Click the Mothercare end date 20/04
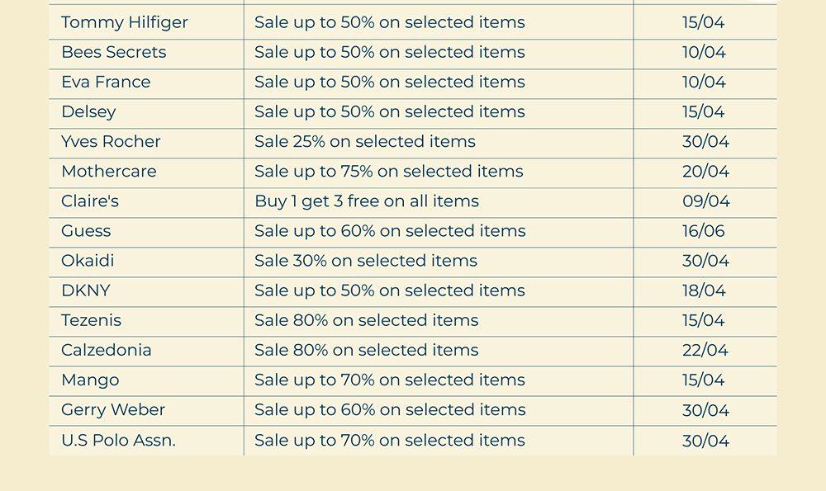 pos(705,171)
